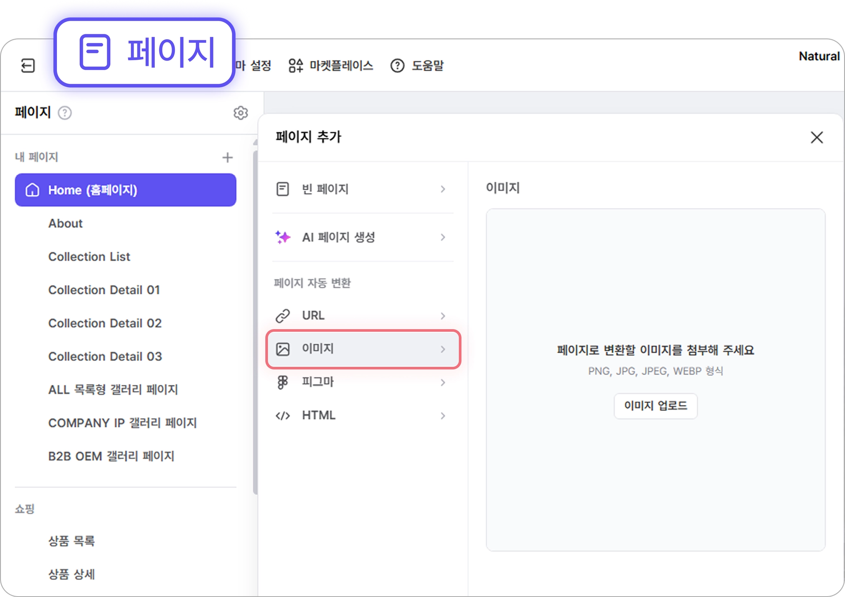Image resolution: width=845 pixels, height=597 pixels.
Task: Expand the HTML option chevron
Action: pyautogui.click(x=443, y=415)
